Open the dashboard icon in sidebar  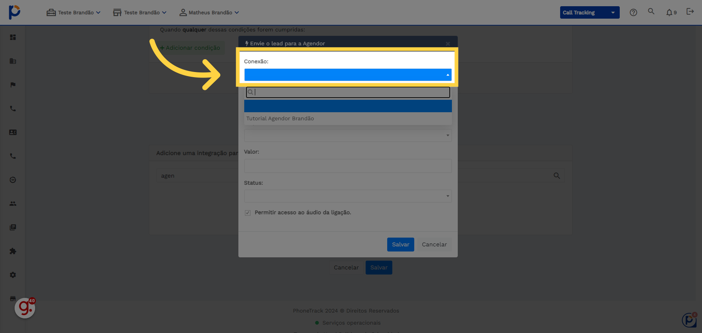coord(13,37)
